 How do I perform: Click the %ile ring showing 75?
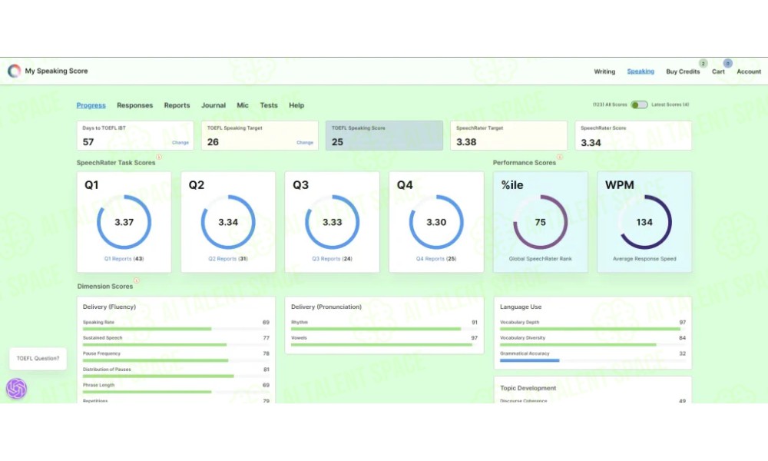click(x=540, y=222)
